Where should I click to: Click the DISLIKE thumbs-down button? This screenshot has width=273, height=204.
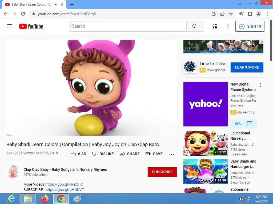click(103, 154)
